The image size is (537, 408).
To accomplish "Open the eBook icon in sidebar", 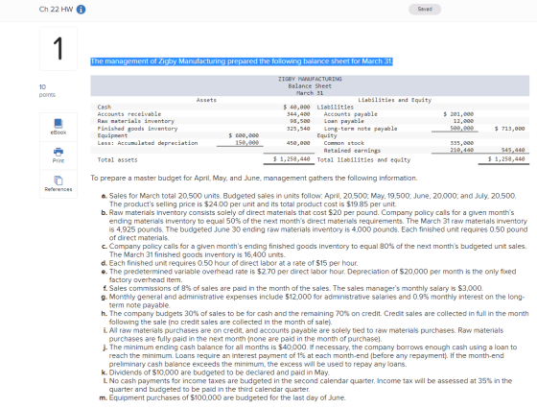I will (x=58, y=123).
